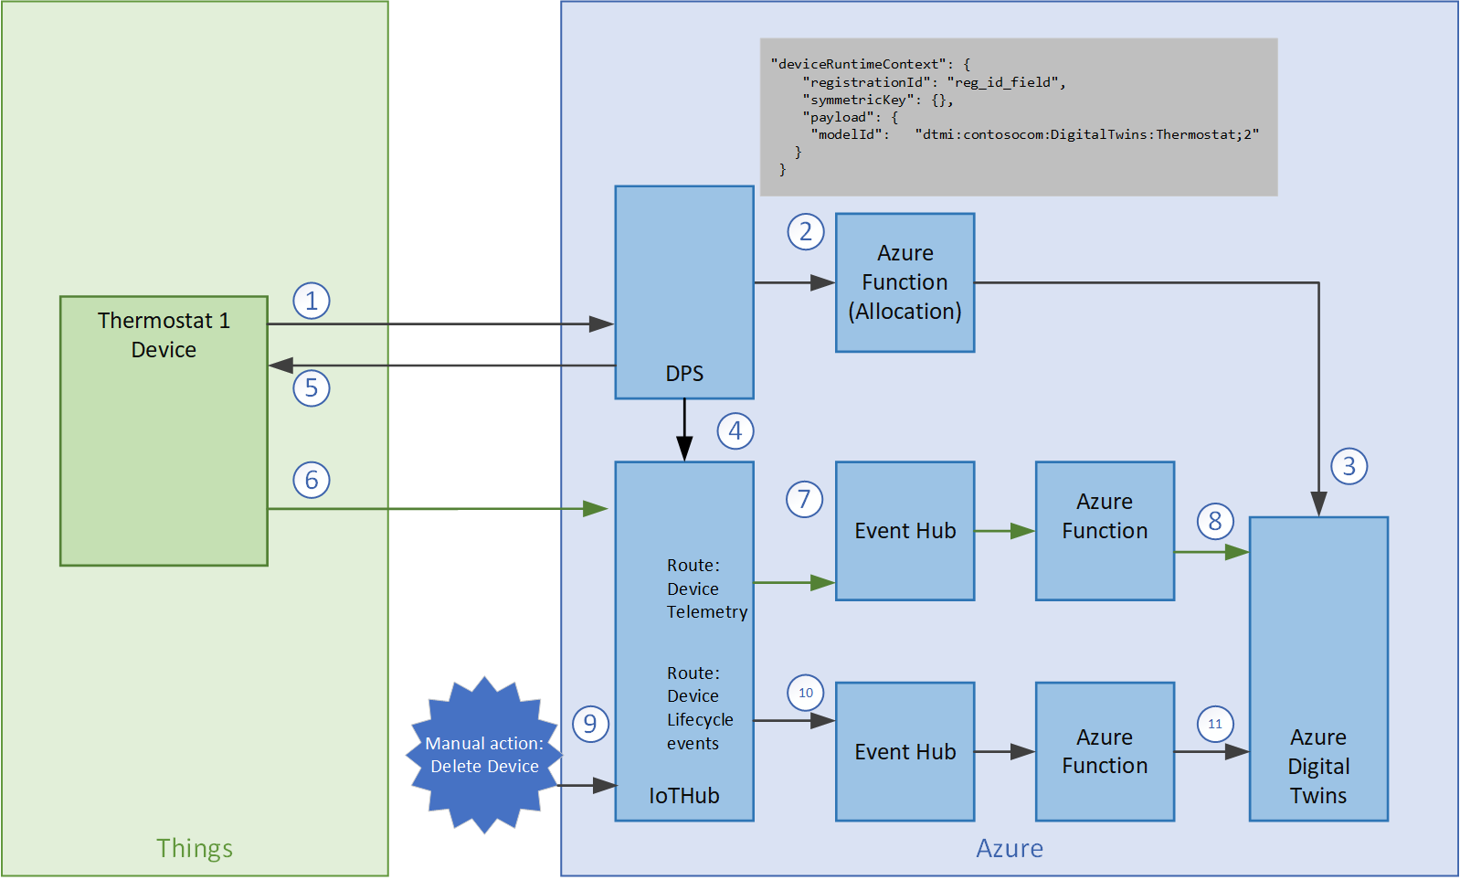Click the DPS label

(684, 374)
